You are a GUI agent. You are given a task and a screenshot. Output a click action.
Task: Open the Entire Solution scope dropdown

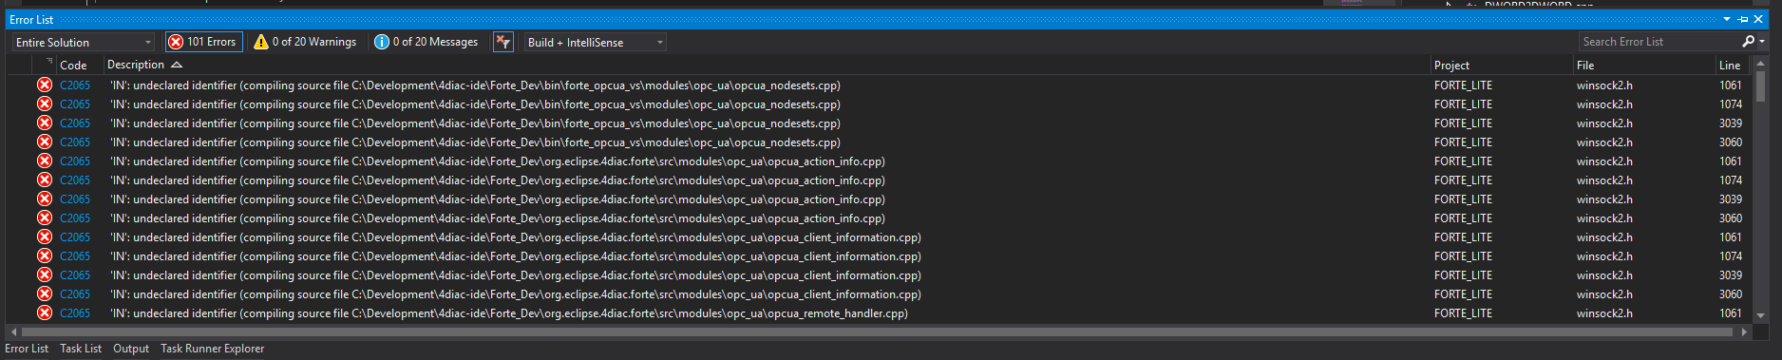83,42
